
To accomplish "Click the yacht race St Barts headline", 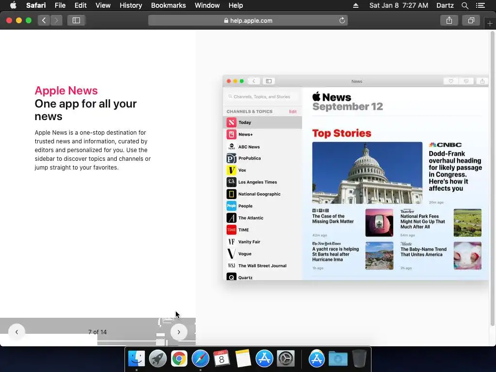I will click(335, 254).
